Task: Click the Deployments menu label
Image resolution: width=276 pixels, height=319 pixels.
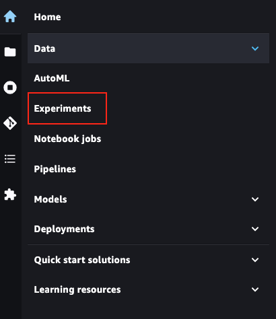Action: [x=64, y=229]
